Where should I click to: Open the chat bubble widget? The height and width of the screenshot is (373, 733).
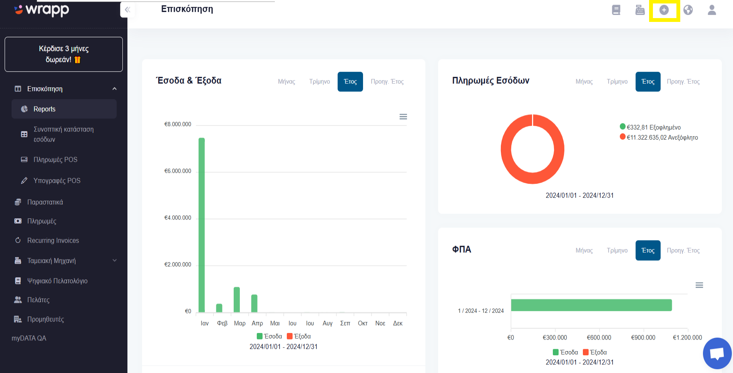coord(717,353)
